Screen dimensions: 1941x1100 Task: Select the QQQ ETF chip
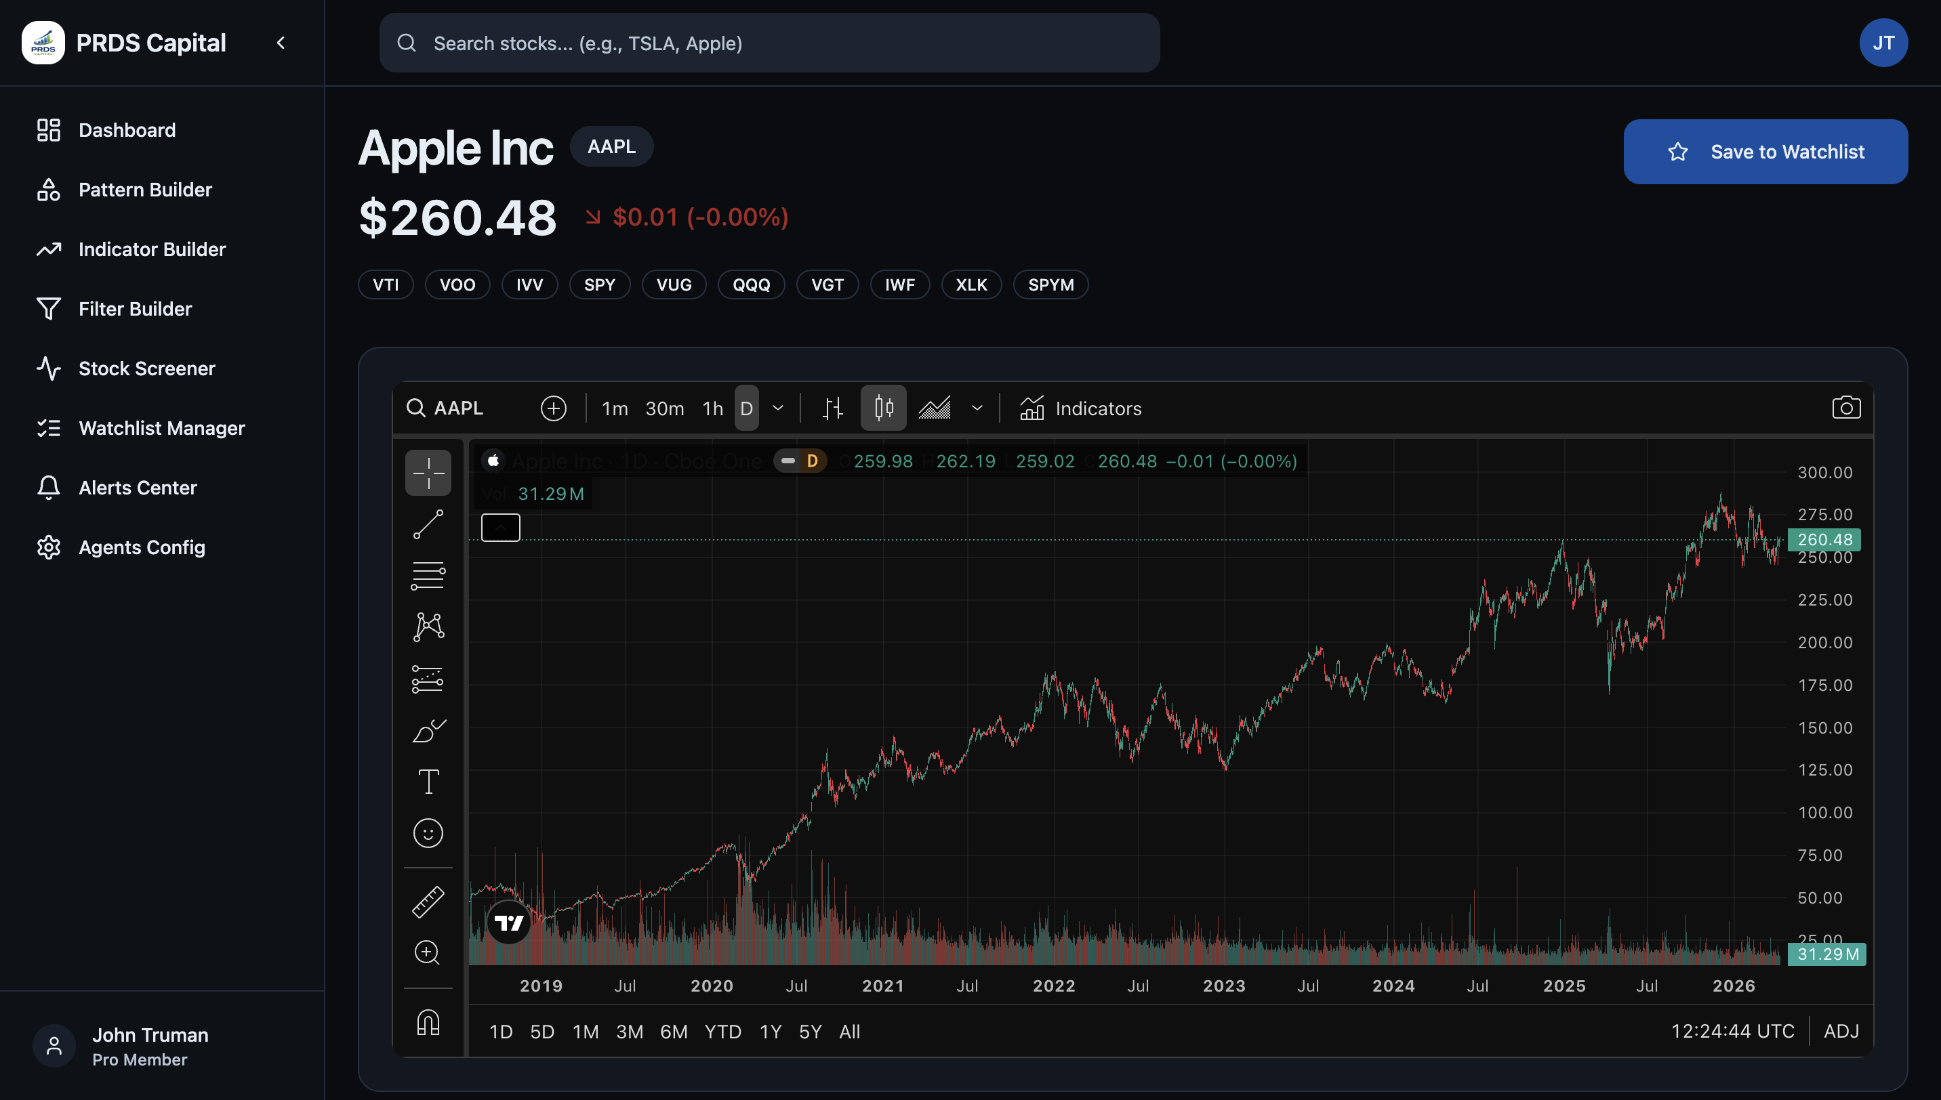coord(752,284)
